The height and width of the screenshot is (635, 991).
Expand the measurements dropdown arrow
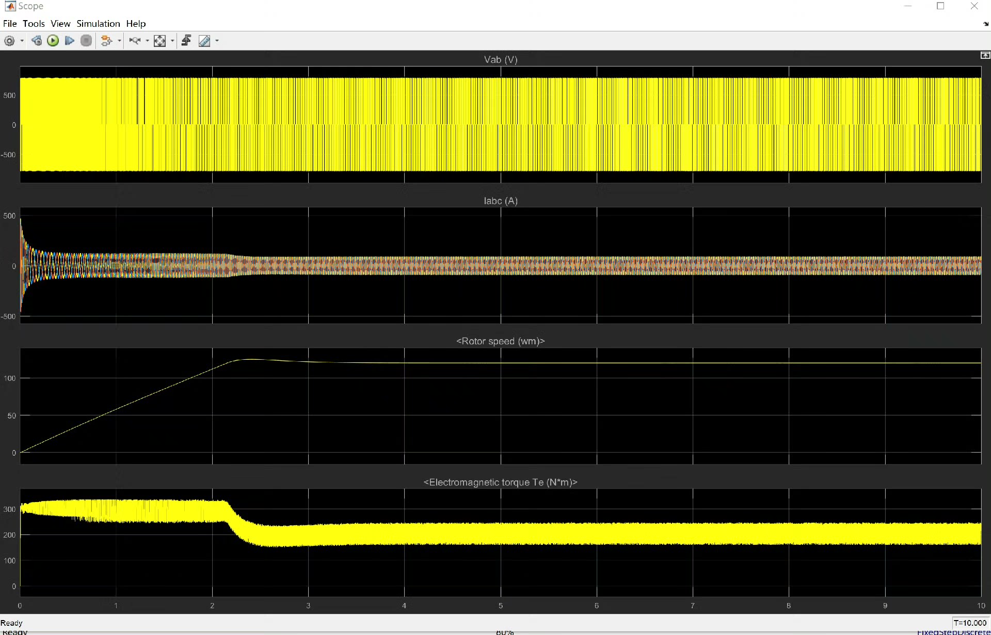[x=217, y=41]
